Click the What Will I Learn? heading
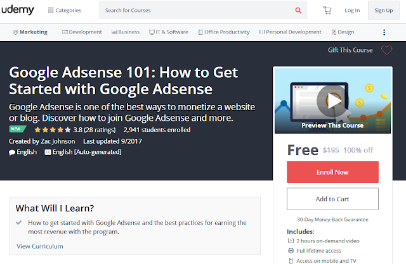Screen dimensions: 406x264 (x=55, y=208)
